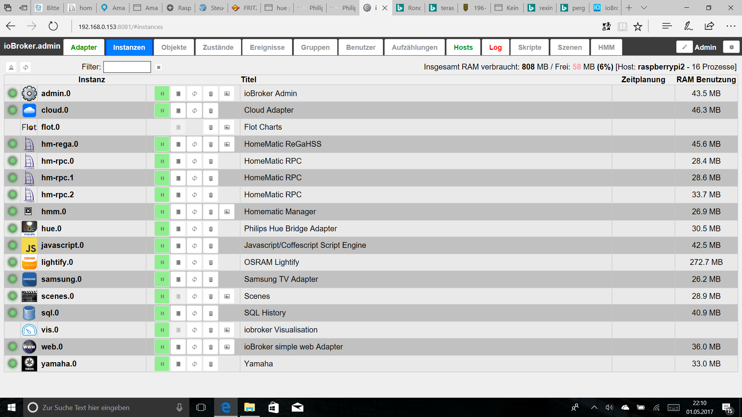This screenshot has width=742, height=417.
Task: Open configuration of hm-rpc.0 instance
Action: click(x=178, y=161)
